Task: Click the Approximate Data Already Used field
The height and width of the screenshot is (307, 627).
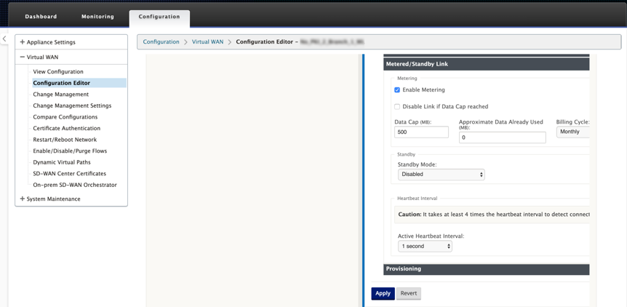Action: pyautogui.click(x=502, y=137)
